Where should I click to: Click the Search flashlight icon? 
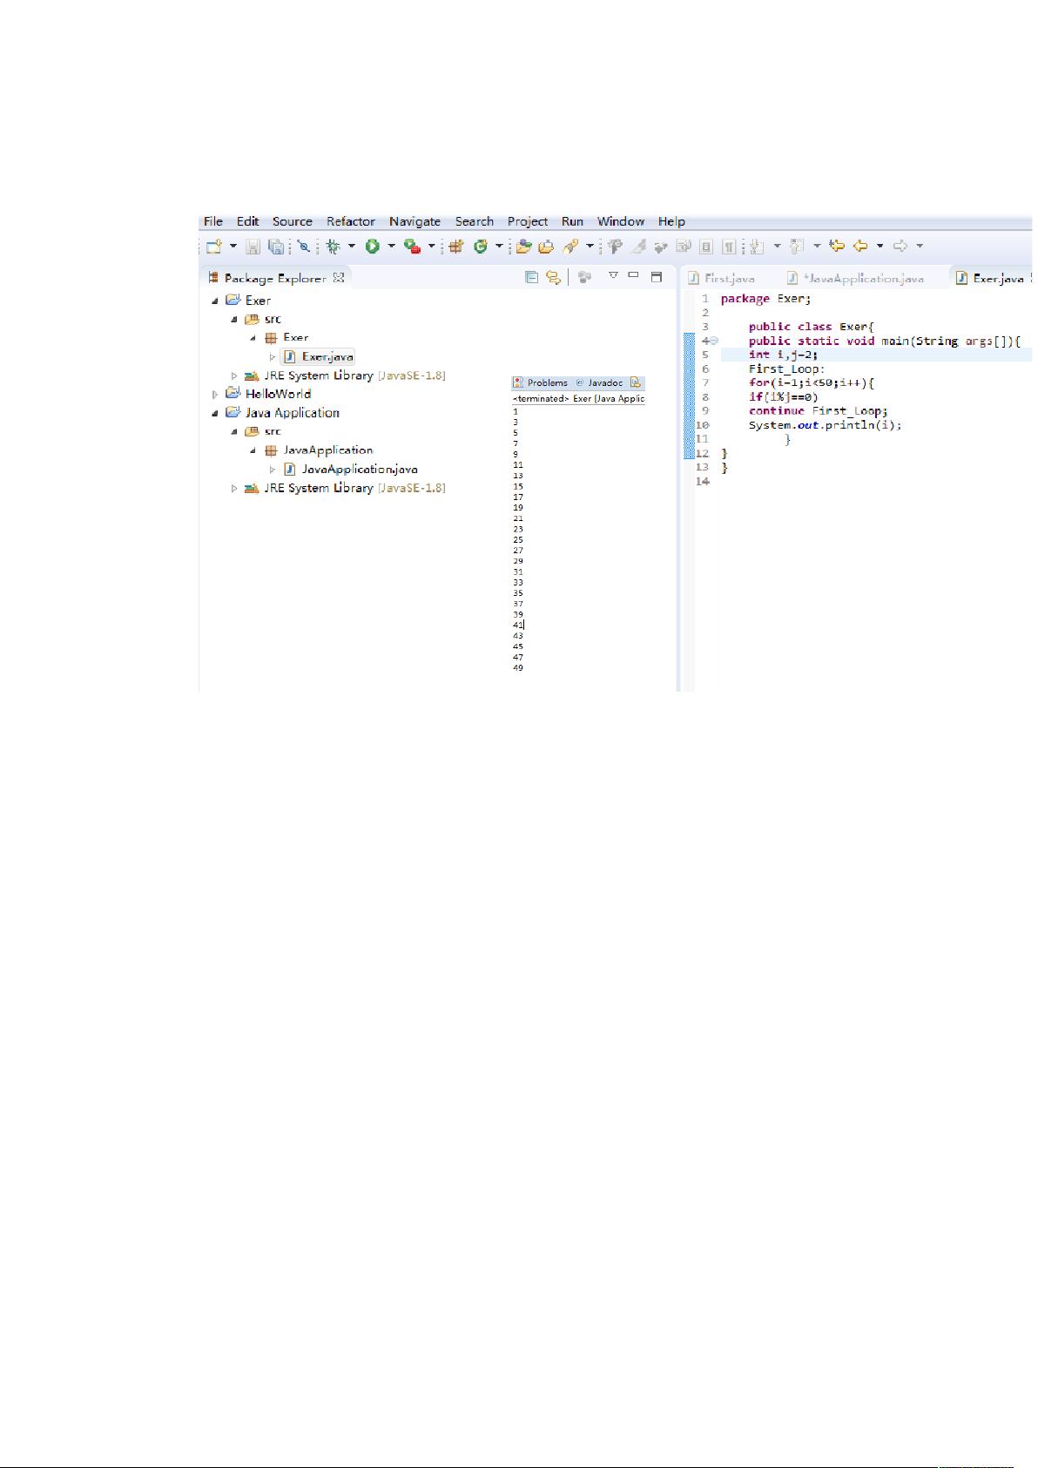[570, 247]
